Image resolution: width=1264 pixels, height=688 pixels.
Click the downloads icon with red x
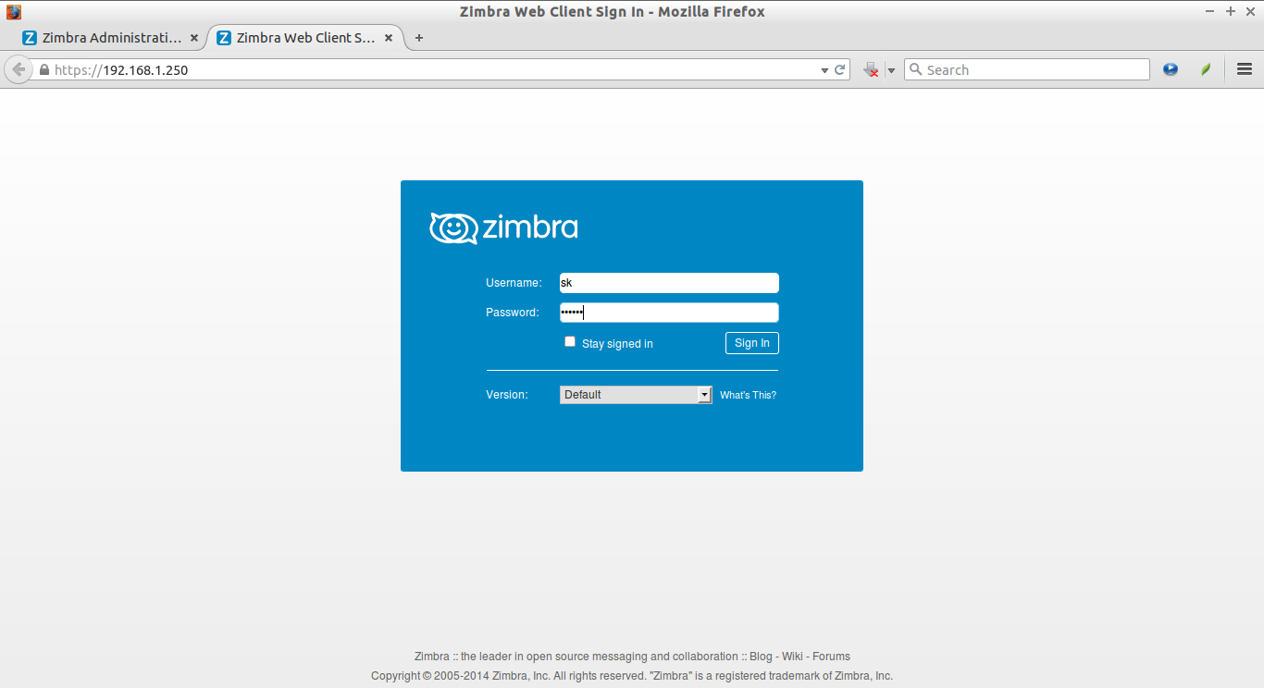click(871, 69)
